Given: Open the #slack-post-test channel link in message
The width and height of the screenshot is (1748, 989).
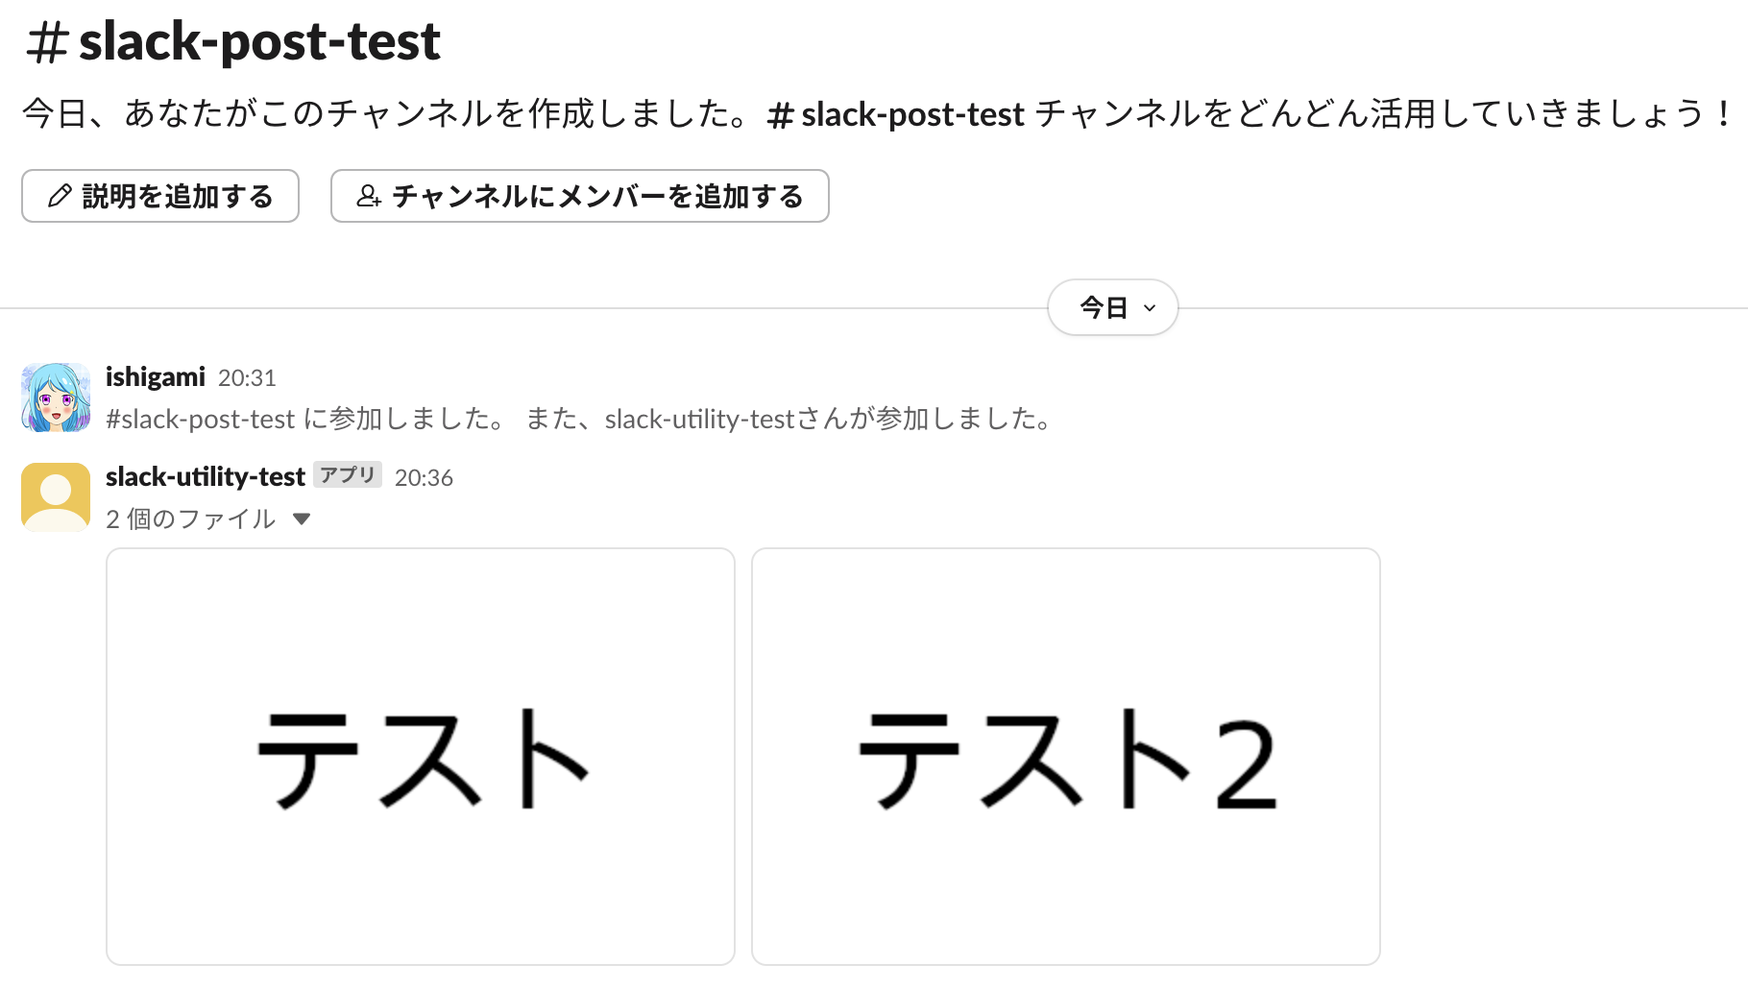Looking at the screenshot, I should tap(197, 418).
